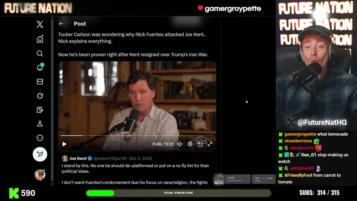
Task: Open the X logo home icon
Action: [40, 24]
